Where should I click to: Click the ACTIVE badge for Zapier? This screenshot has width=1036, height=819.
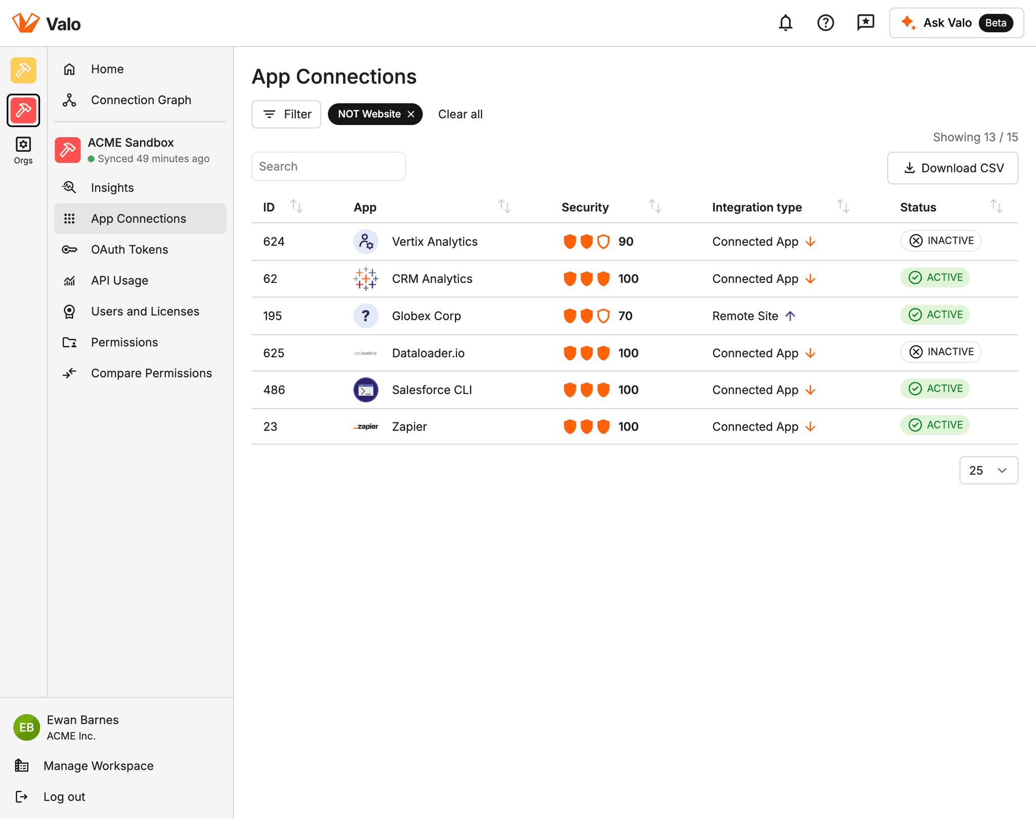click(934, 425)
